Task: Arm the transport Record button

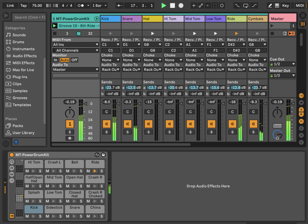Action: 181,6
